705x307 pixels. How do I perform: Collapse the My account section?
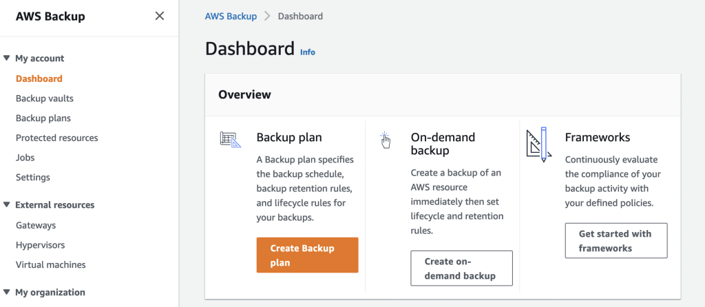tap(6, 58)
